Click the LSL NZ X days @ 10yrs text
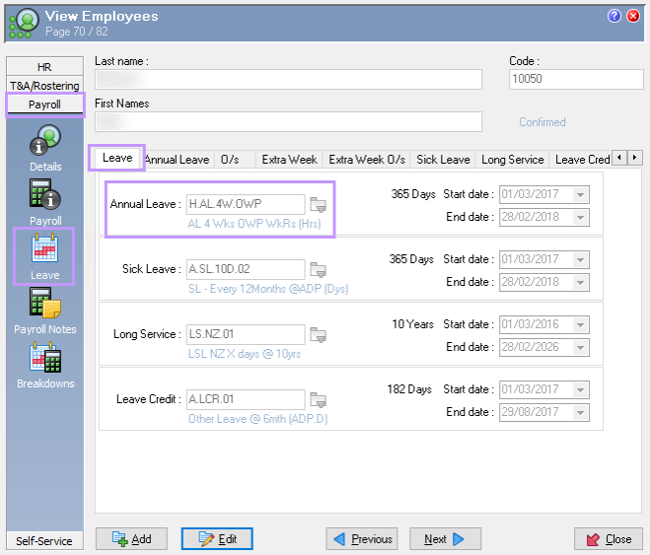 (245, 354)
